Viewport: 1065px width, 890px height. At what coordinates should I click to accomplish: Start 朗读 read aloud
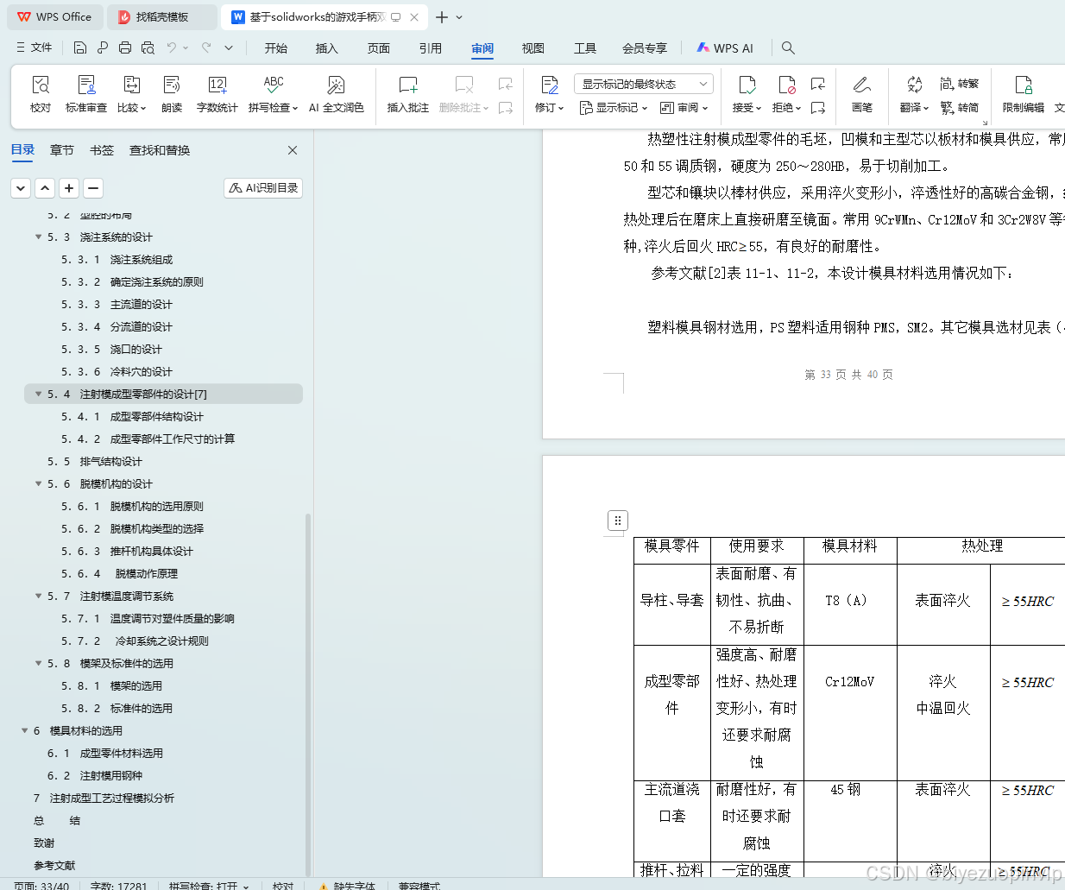(x=172, y=94)
